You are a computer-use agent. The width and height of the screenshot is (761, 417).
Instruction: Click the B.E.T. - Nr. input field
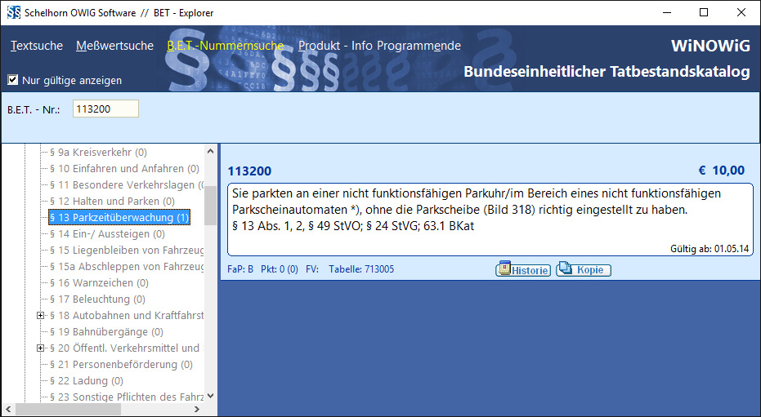(105, 109)
